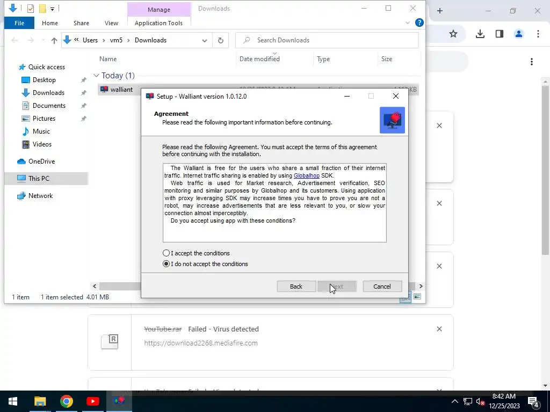Open Chrome profile avatar
Screen dimensions: 550x412
pos(519,34)
